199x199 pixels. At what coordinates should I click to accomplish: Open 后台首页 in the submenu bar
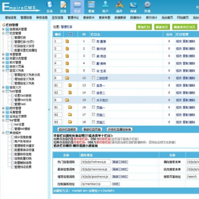[x=167, y=18]
